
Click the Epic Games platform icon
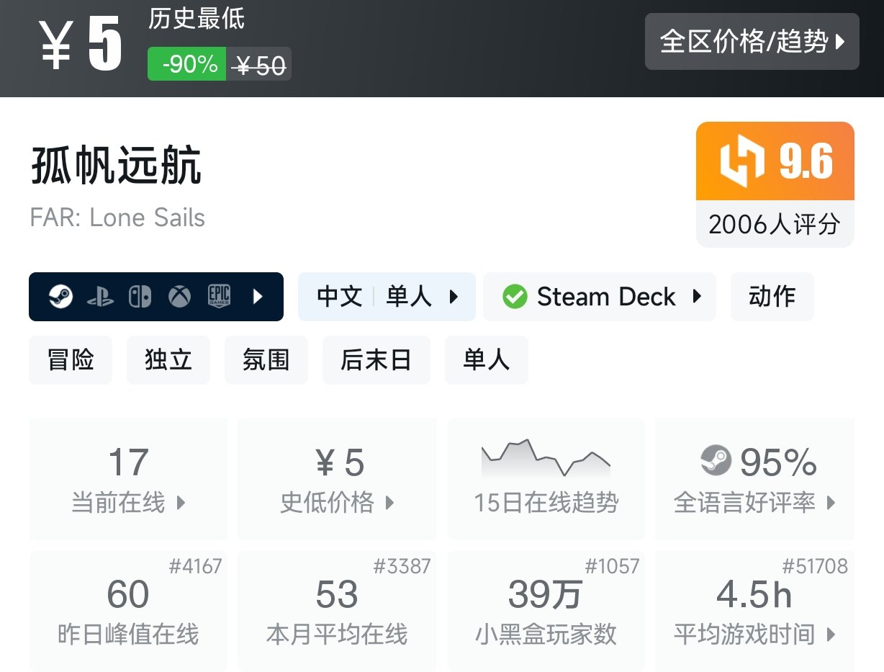pos(219,297)
